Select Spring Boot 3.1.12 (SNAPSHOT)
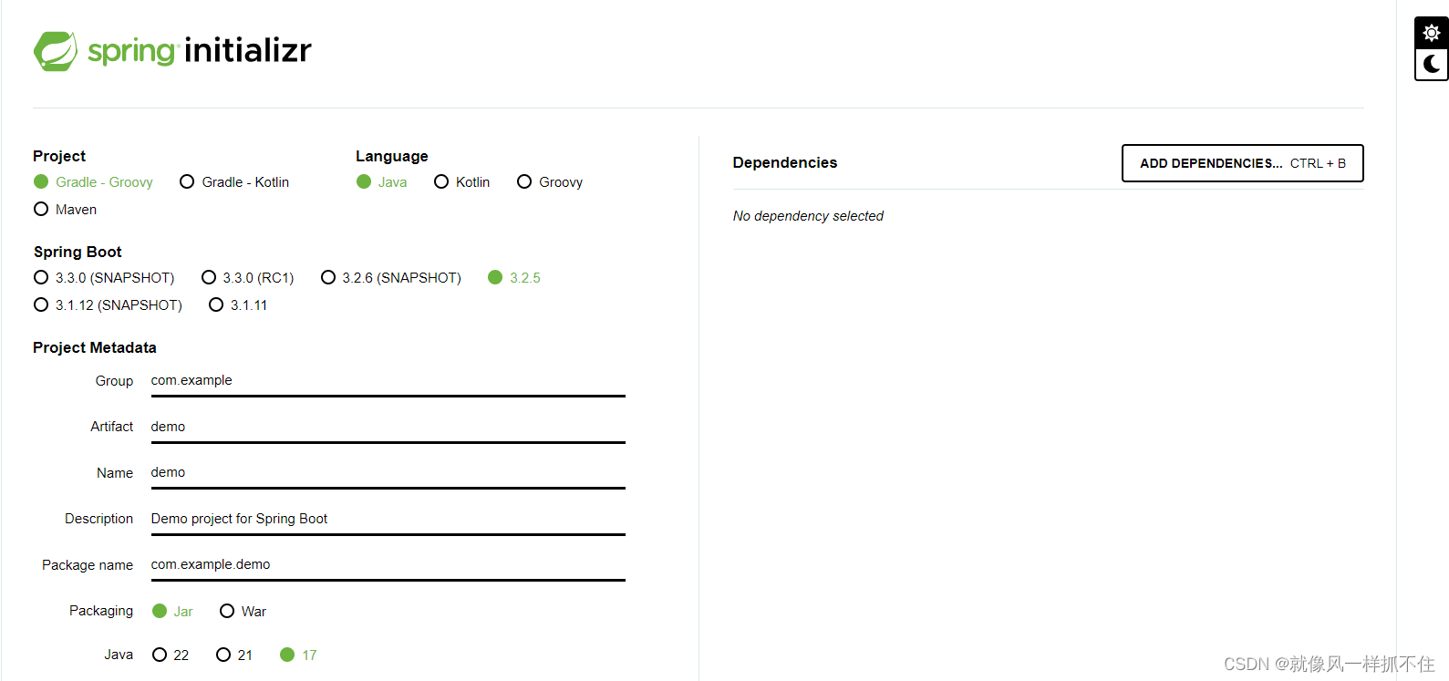Screen dimensions: 1449x681 pos(108,305)
